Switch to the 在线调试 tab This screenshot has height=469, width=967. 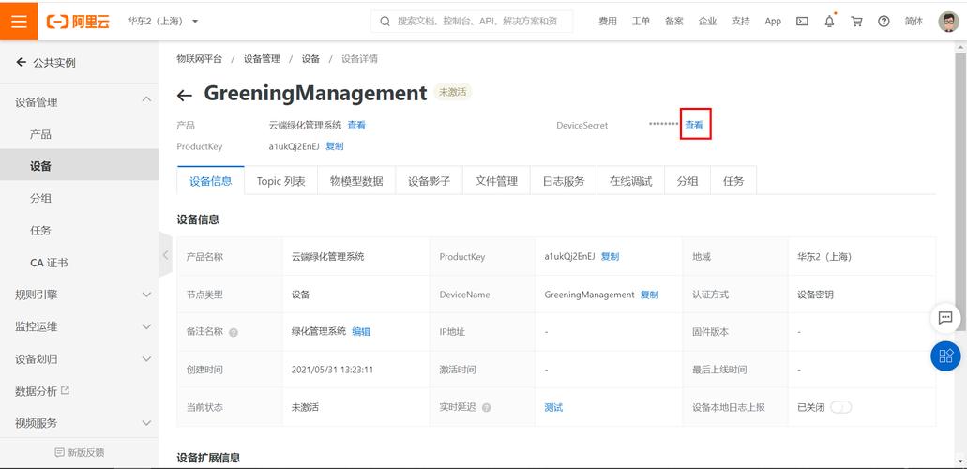pyautogui.click(x=631, y=181)
